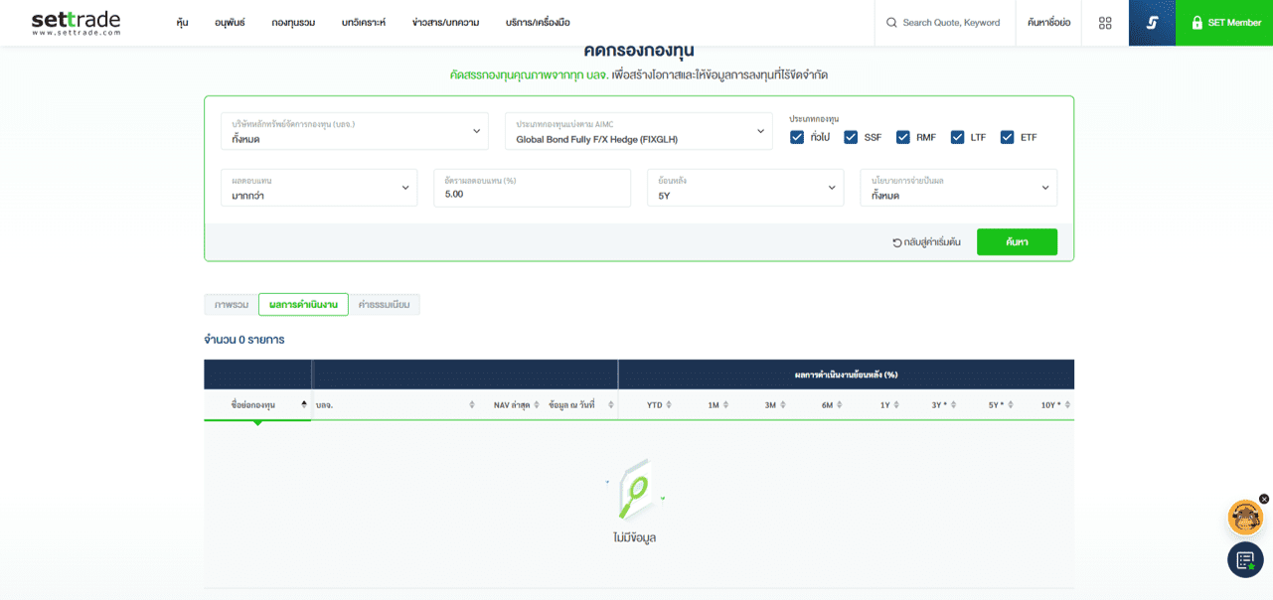Close the floating mascot widget

point(1264,499)
